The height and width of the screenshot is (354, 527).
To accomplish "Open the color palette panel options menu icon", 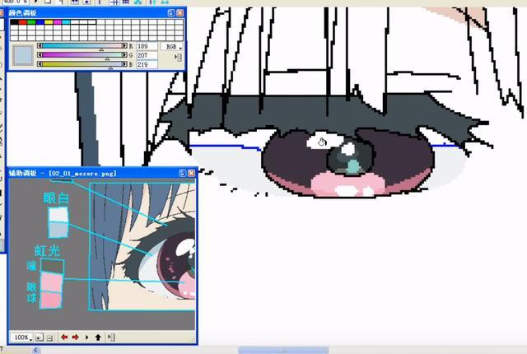I will click(179, 58).
